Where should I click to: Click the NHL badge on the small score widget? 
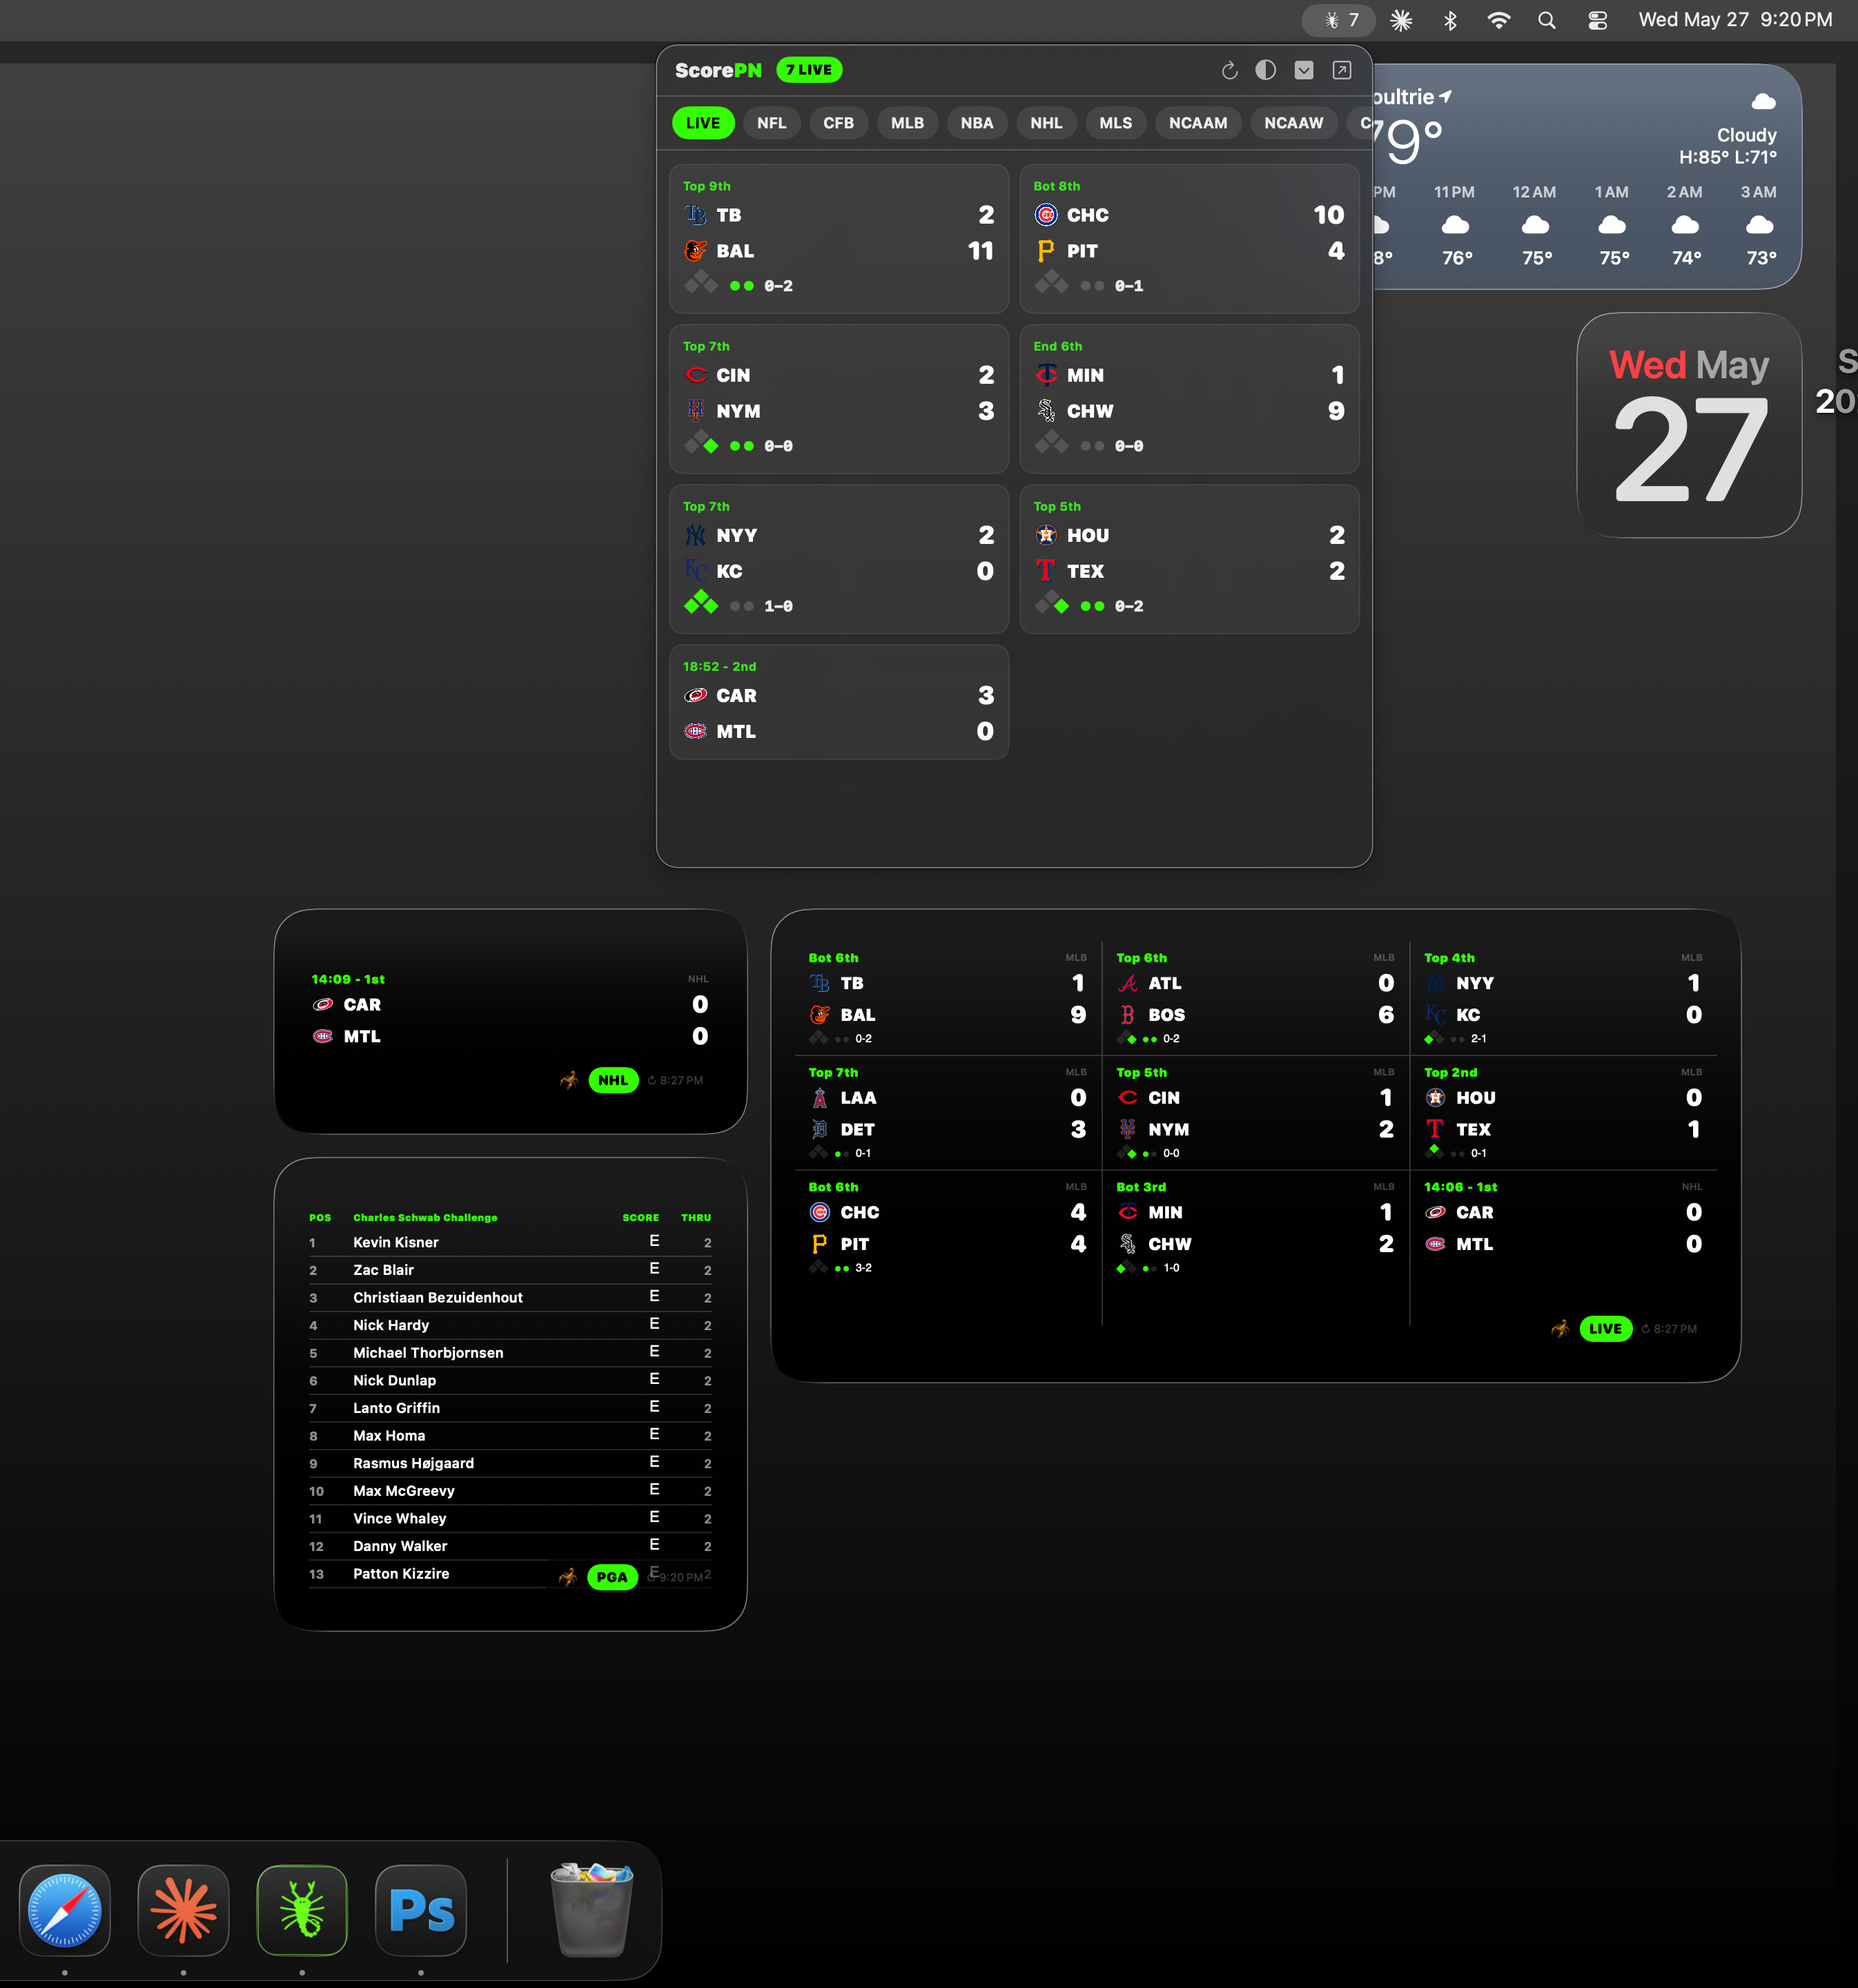[613, 1080]
